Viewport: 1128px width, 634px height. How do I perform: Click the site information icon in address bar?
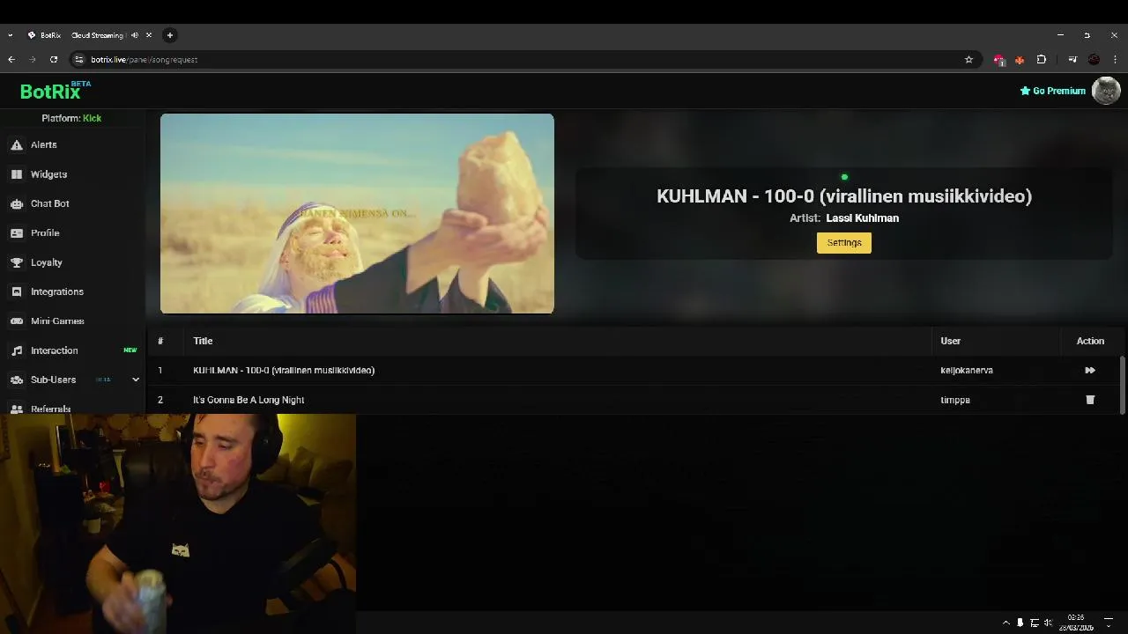[x=79, y=60]
